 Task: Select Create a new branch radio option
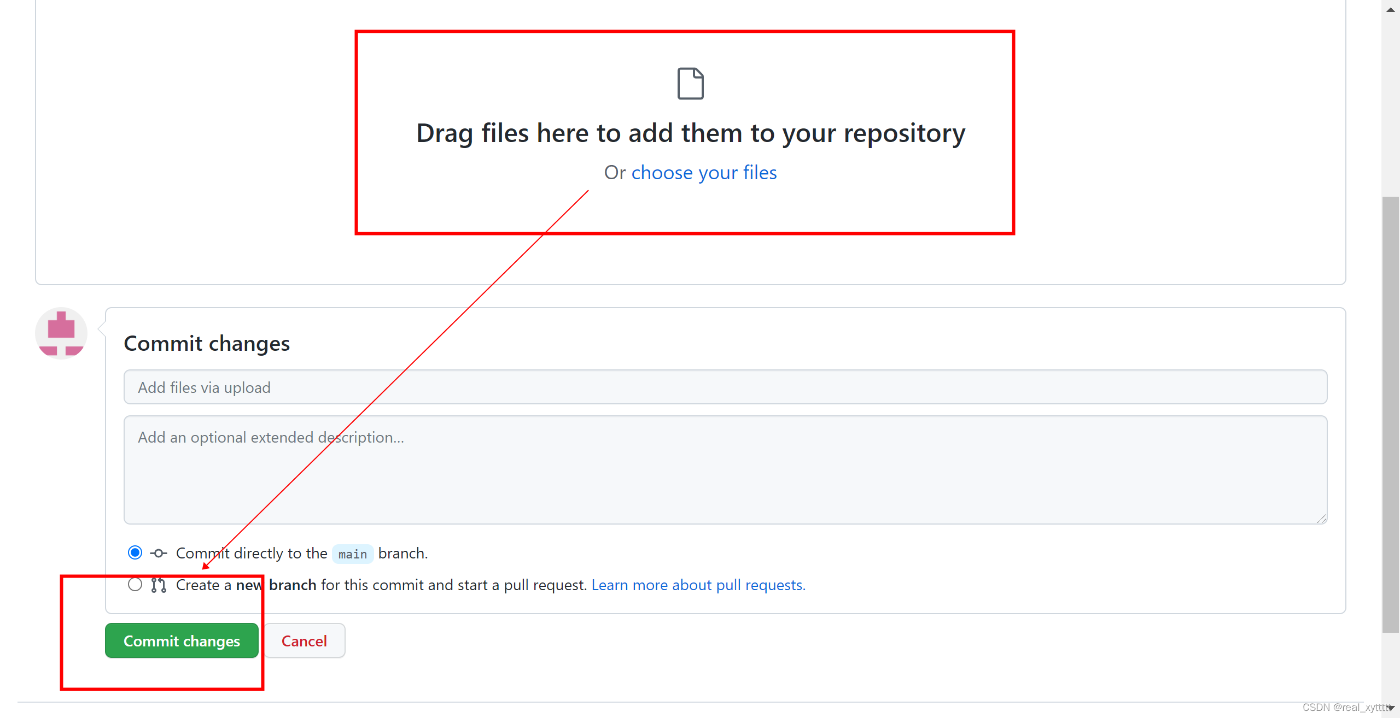[x=135, y=585]
